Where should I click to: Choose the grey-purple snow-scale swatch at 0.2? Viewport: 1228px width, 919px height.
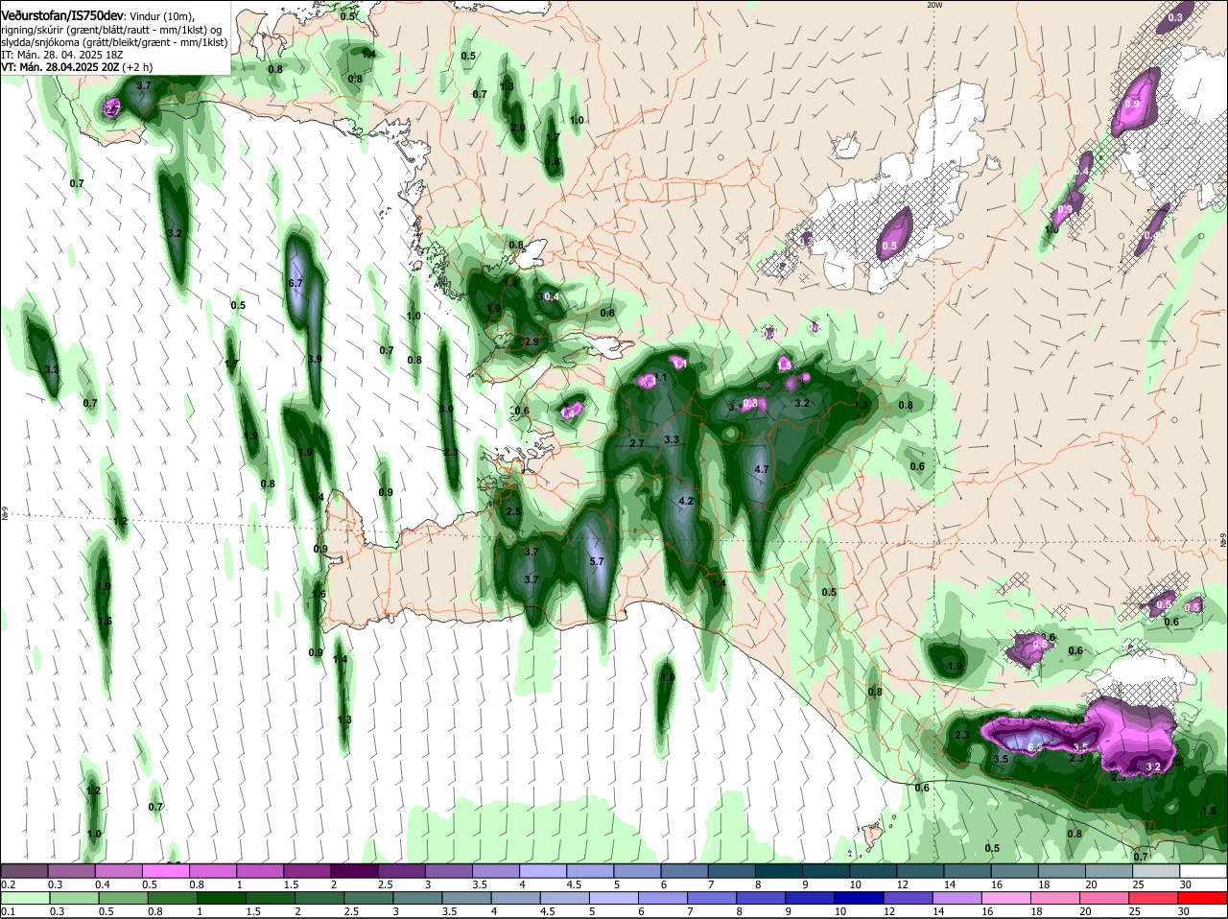click(24, 871)
